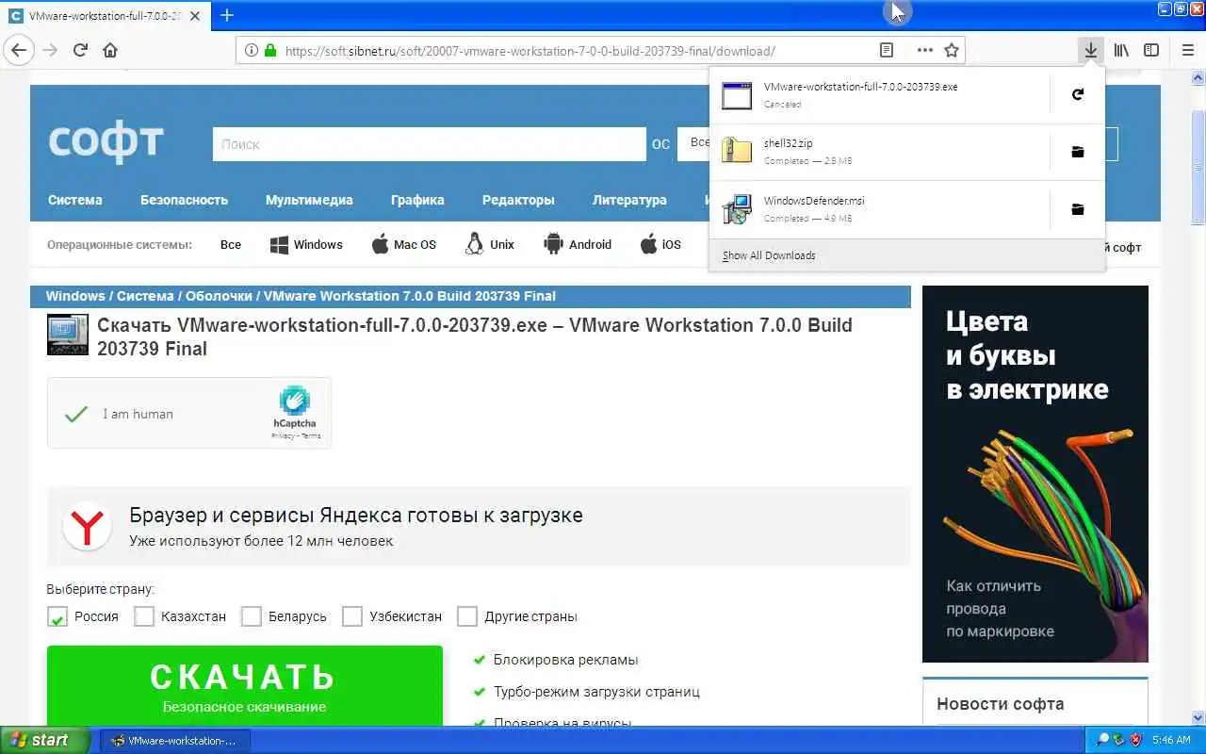
Task: Click the hCaptcha I am human checkbox
Action: coord(76,414)
